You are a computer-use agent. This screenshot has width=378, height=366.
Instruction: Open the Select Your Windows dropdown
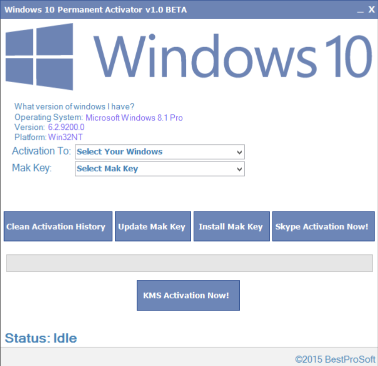(160, 152)
